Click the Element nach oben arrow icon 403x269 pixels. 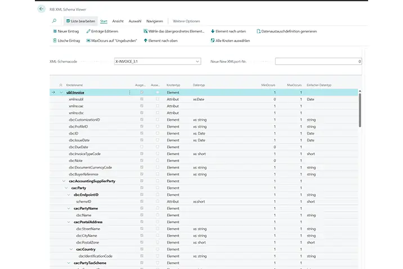[x=145, y=41]
